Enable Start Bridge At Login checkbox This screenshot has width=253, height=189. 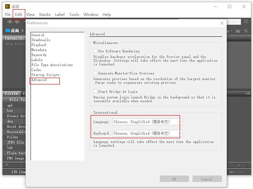(x=95, y=92)
